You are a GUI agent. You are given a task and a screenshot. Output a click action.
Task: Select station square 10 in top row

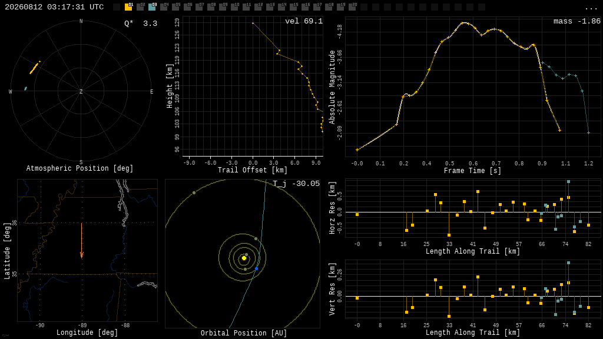(234, 6)
